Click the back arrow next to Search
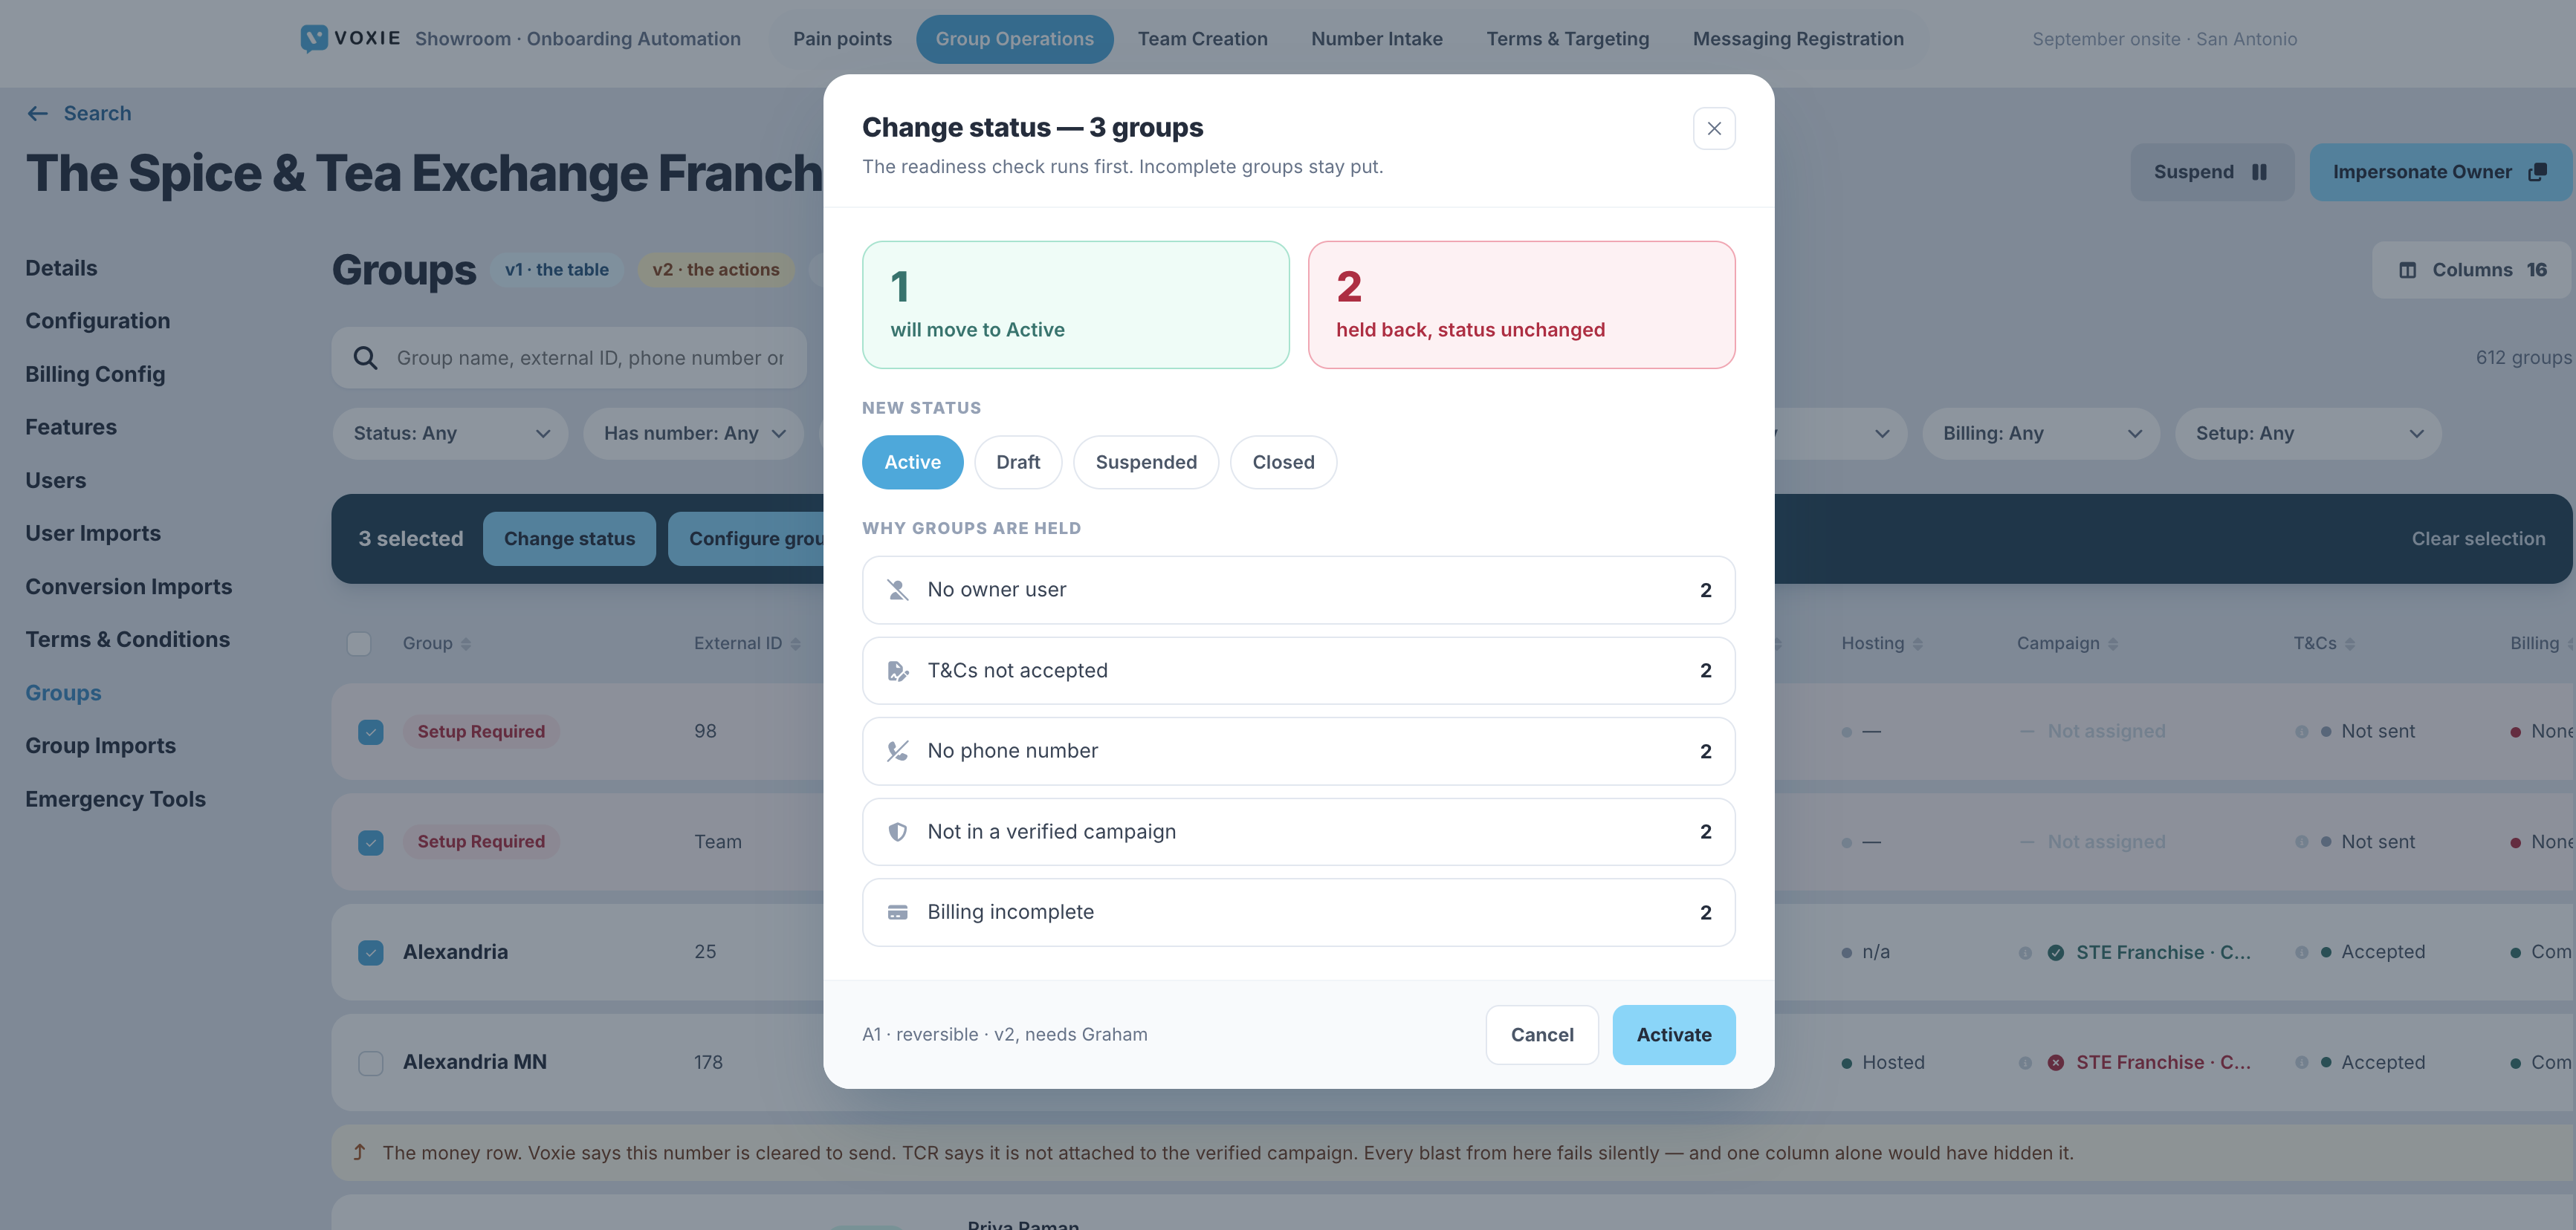Image resolution: width=2576 pixels, height=1230 pixels. (x=38, y=114)
